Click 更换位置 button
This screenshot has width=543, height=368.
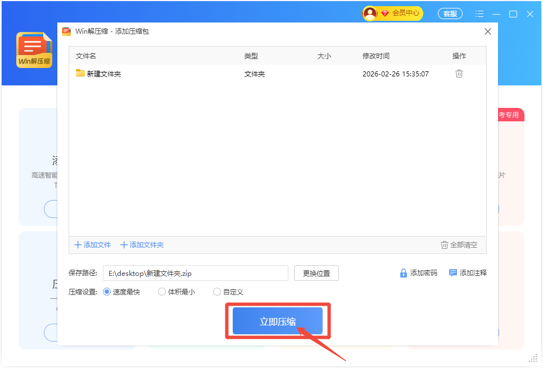[316, 274]
